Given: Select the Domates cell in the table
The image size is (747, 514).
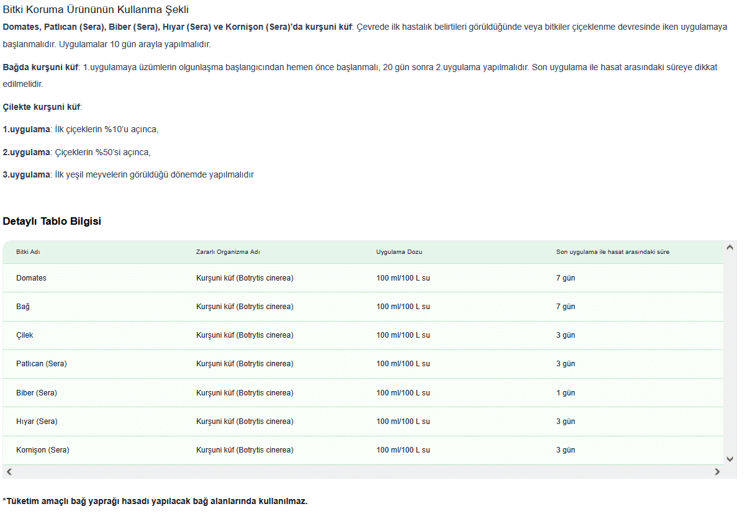Looking at the screenshot, I should 31,278.
